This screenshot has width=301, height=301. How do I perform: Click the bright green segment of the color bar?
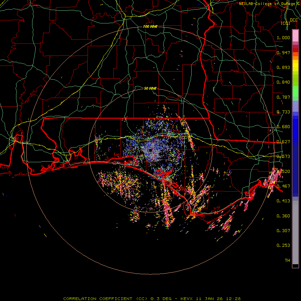(295, 91)
